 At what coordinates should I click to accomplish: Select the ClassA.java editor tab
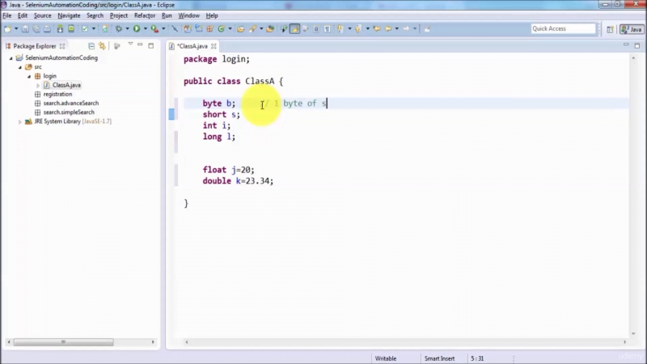(x=192, y=46)
